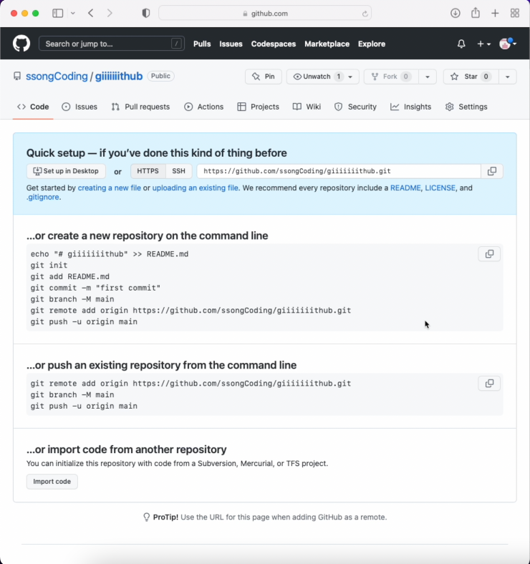Click Set up in Desktop

point(66,171)
